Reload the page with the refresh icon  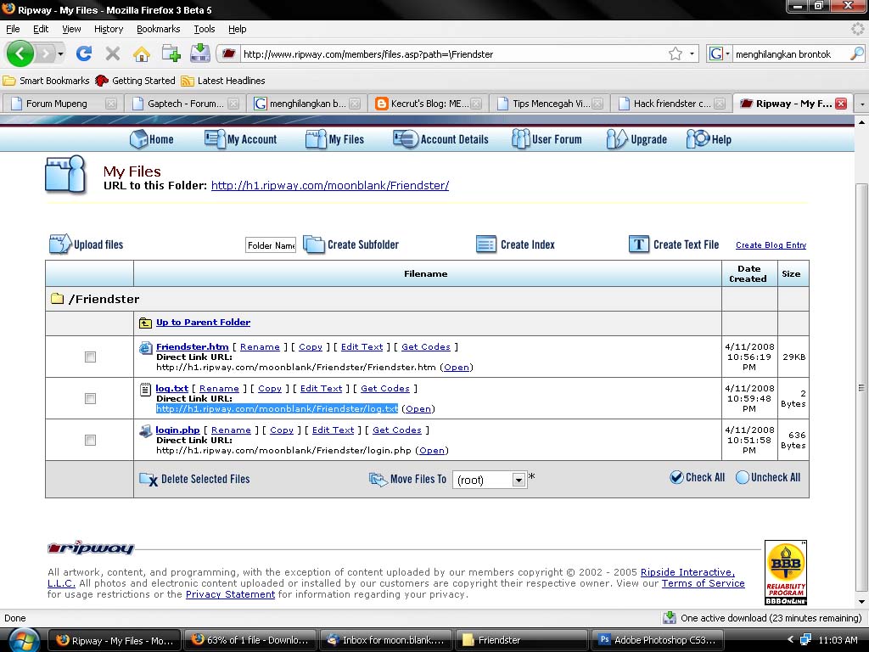(x=84, y=53)
